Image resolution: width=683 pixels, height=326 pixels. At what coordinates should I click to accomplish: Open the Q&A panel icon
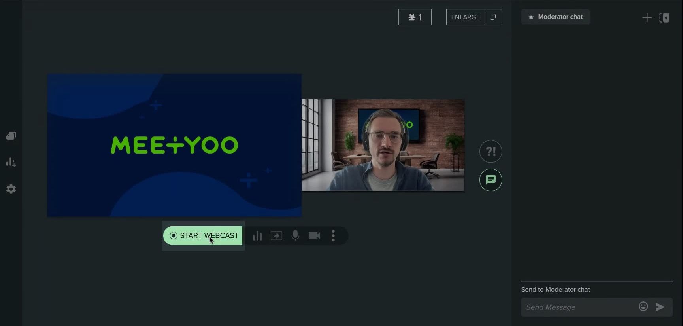(x=491, y=152)
